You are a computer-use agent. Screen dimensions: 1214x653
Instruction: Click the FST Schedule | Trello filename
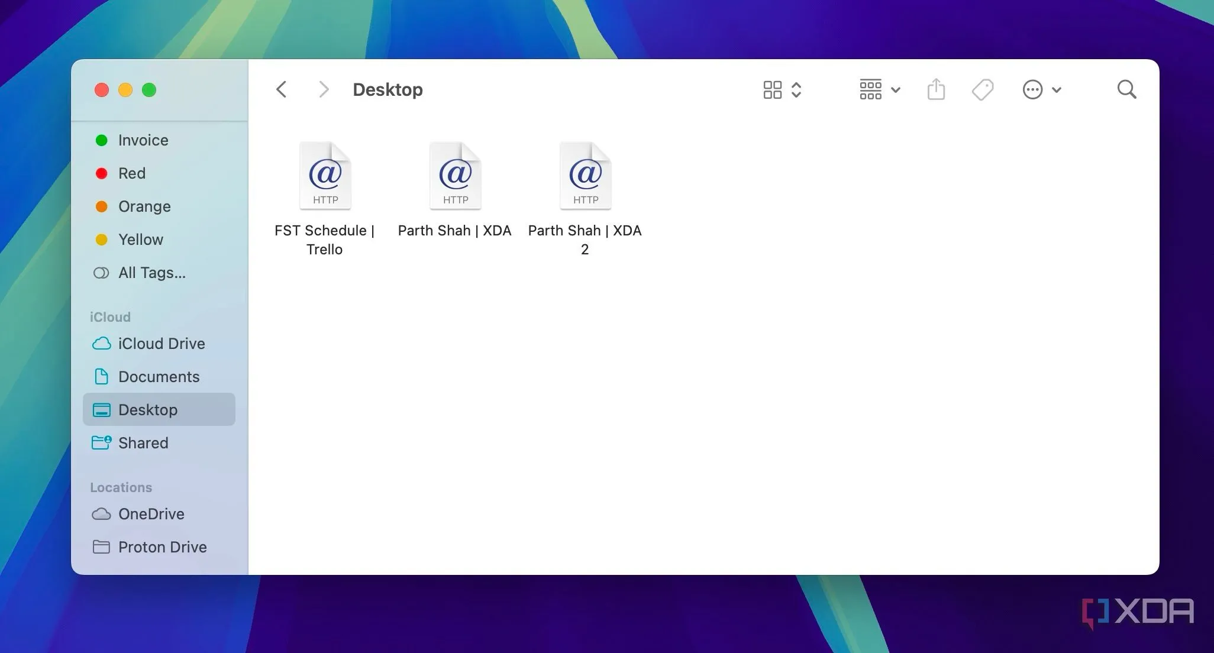coord(325,240)
